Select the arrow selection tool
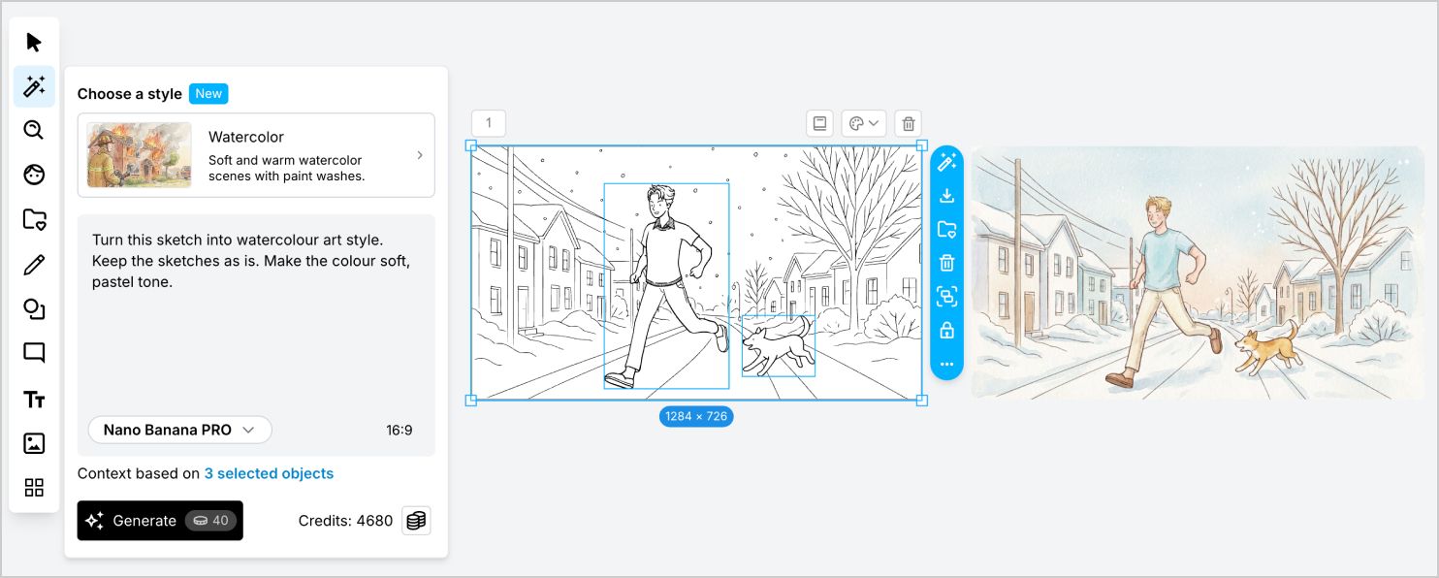 [x=34, y=42]
